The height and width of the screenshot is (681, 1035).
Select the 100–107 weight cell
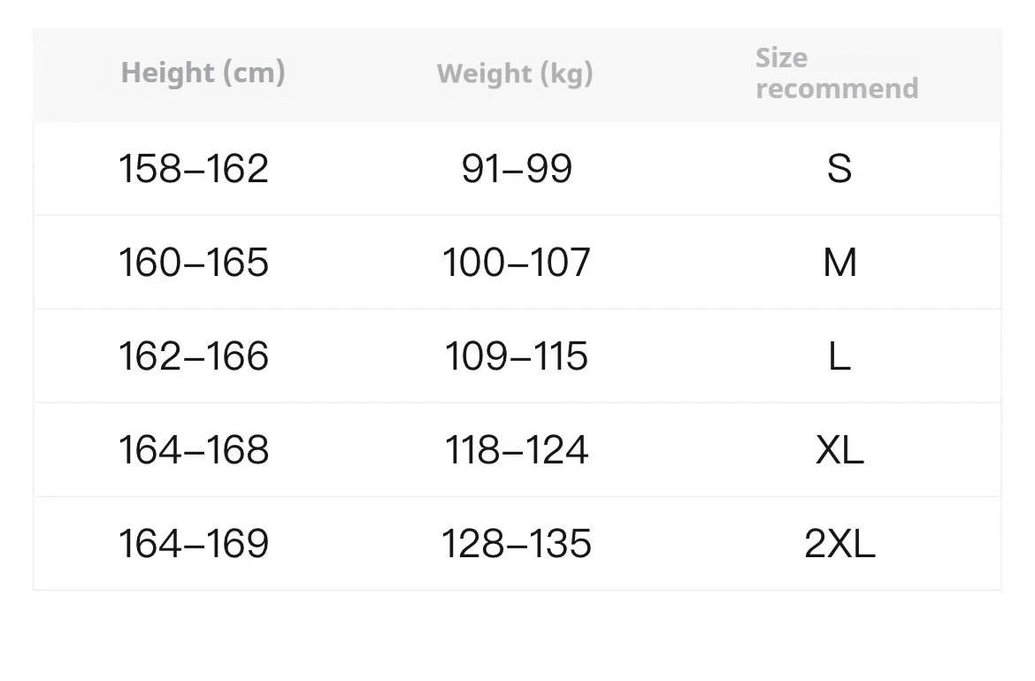517,262
